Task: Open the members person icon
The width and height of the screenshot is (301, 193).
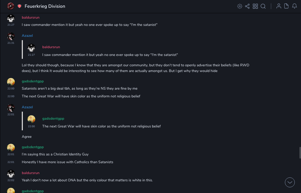Action: pyautogui.click(x=279, y=6)
